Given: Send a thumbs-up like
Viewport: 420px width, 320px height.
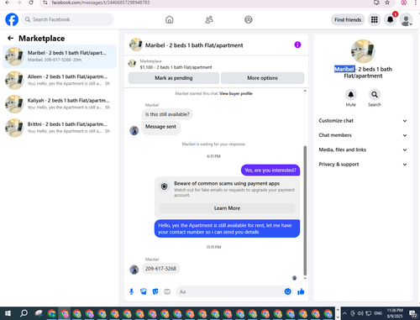Looking at the screenshot, I should tap(301, 291).
